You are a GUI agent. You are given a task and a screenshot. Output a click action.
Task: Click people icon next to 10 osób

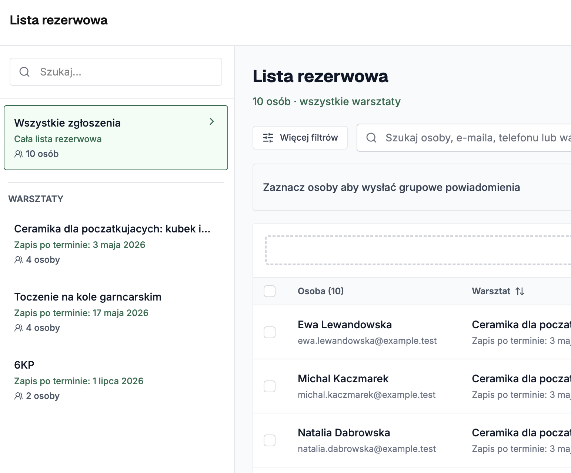[x=19, y=154]
